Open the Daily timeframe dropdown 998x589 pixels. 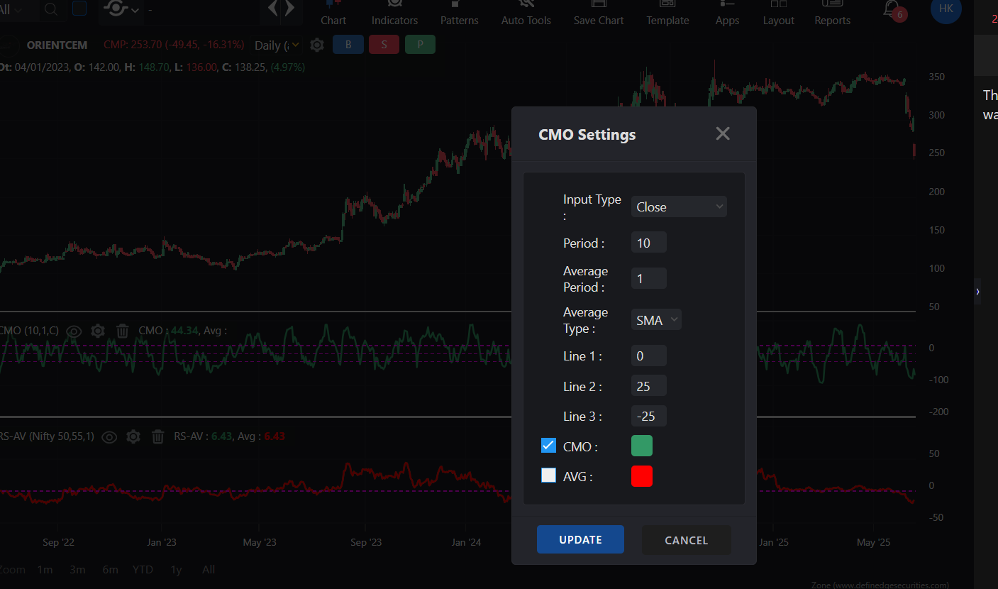click(277, 45)
